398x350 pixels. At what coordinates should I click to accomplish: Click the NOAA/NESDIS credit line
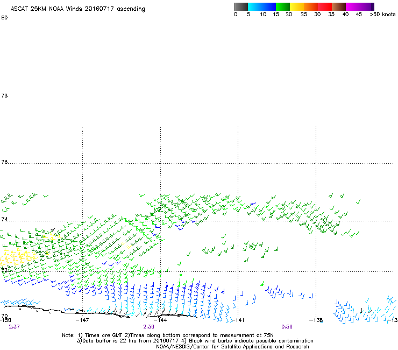(x=232, y=347)
